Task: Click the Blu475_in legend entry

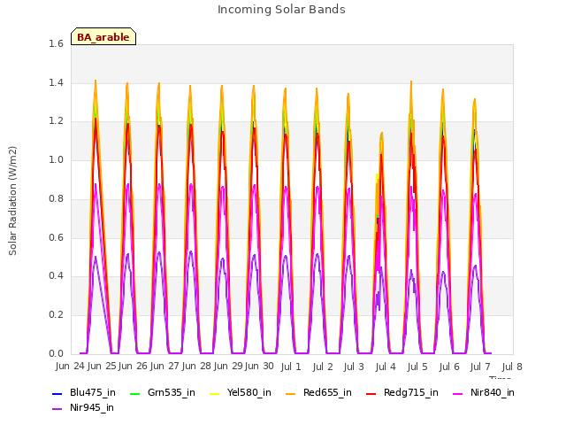Action: click(84, 392)
